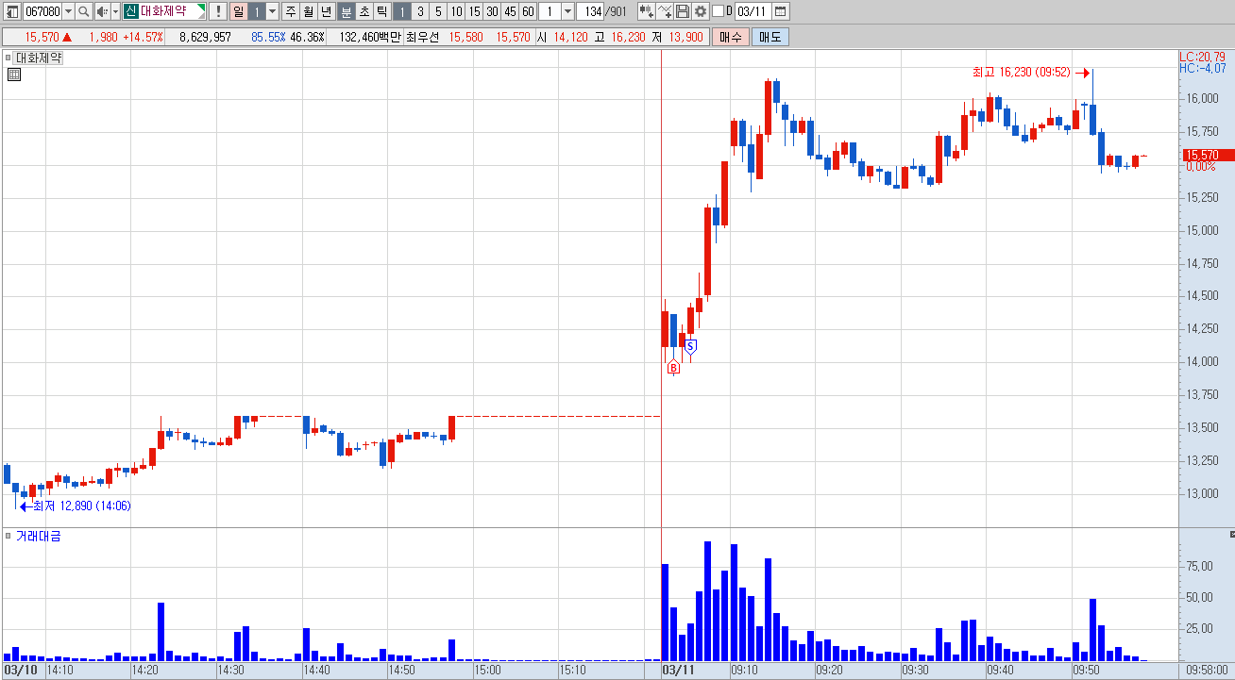Click the HC:-4.07 indicator text

pos(1202,68)
